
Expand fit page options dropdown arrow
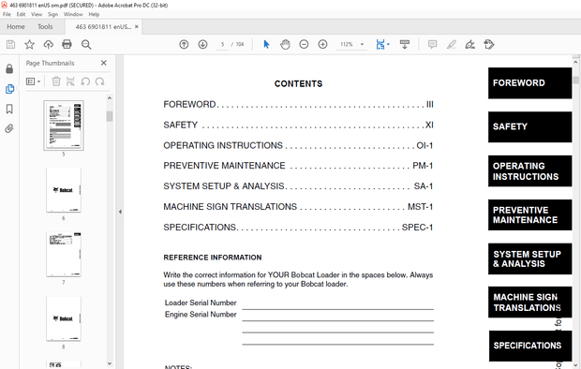coord(388,44)
